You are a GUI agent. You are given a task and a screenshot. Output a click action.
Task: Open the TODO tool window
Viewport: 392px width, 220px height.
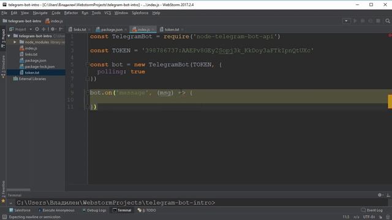coord(147,210)
